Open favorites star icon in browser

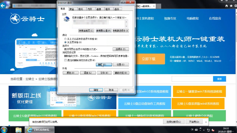pyautogui.click(x=231, y=6)
